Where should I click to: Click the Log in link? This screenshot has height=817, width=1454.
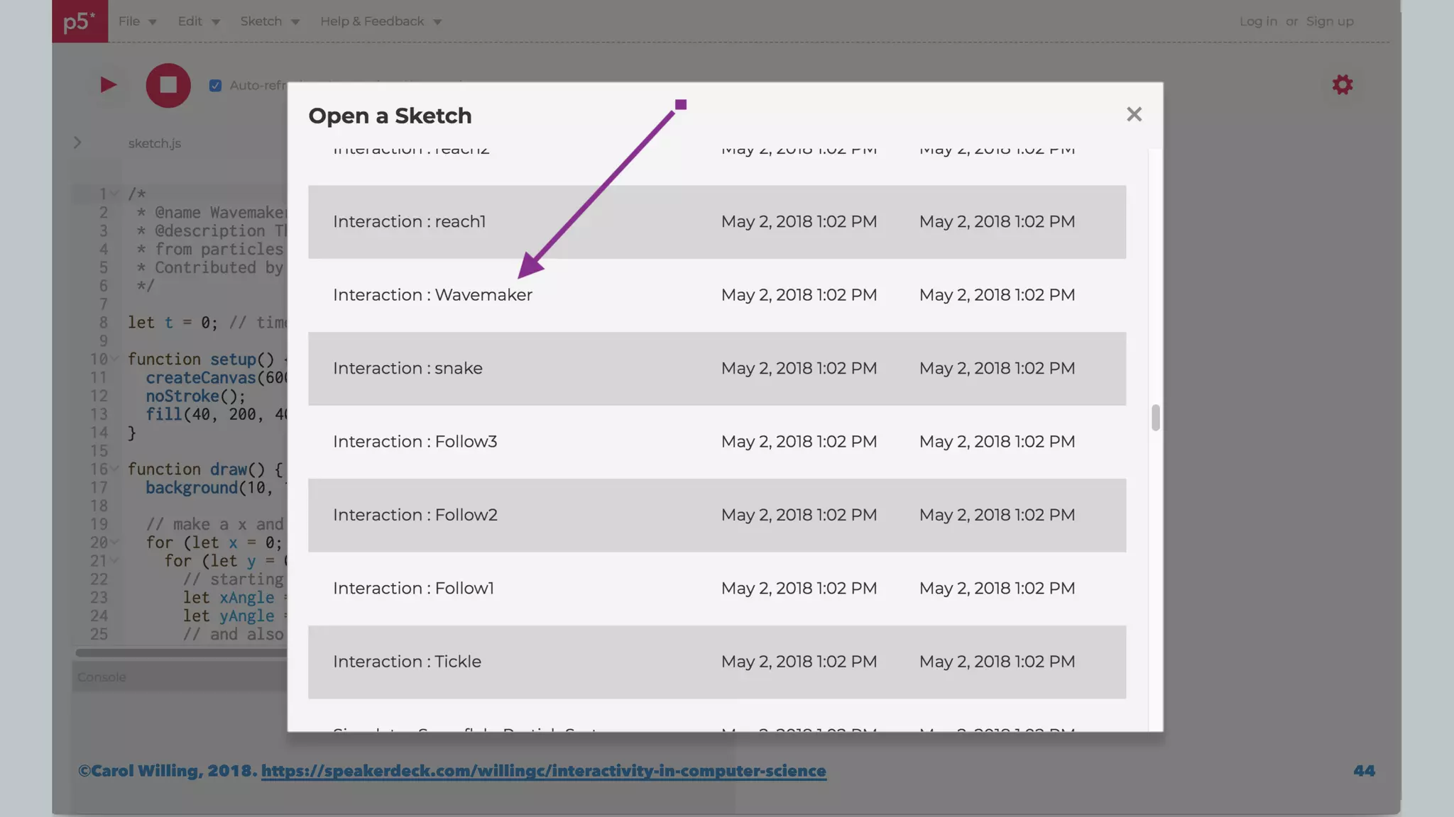point(1258,21)
